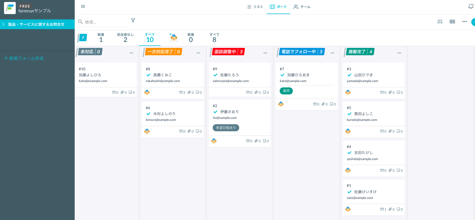Click the assignee avatar on 山田ひでき card
Image resolution: width=475 pixels, height=220 pixels.
[x=348, y=92]
